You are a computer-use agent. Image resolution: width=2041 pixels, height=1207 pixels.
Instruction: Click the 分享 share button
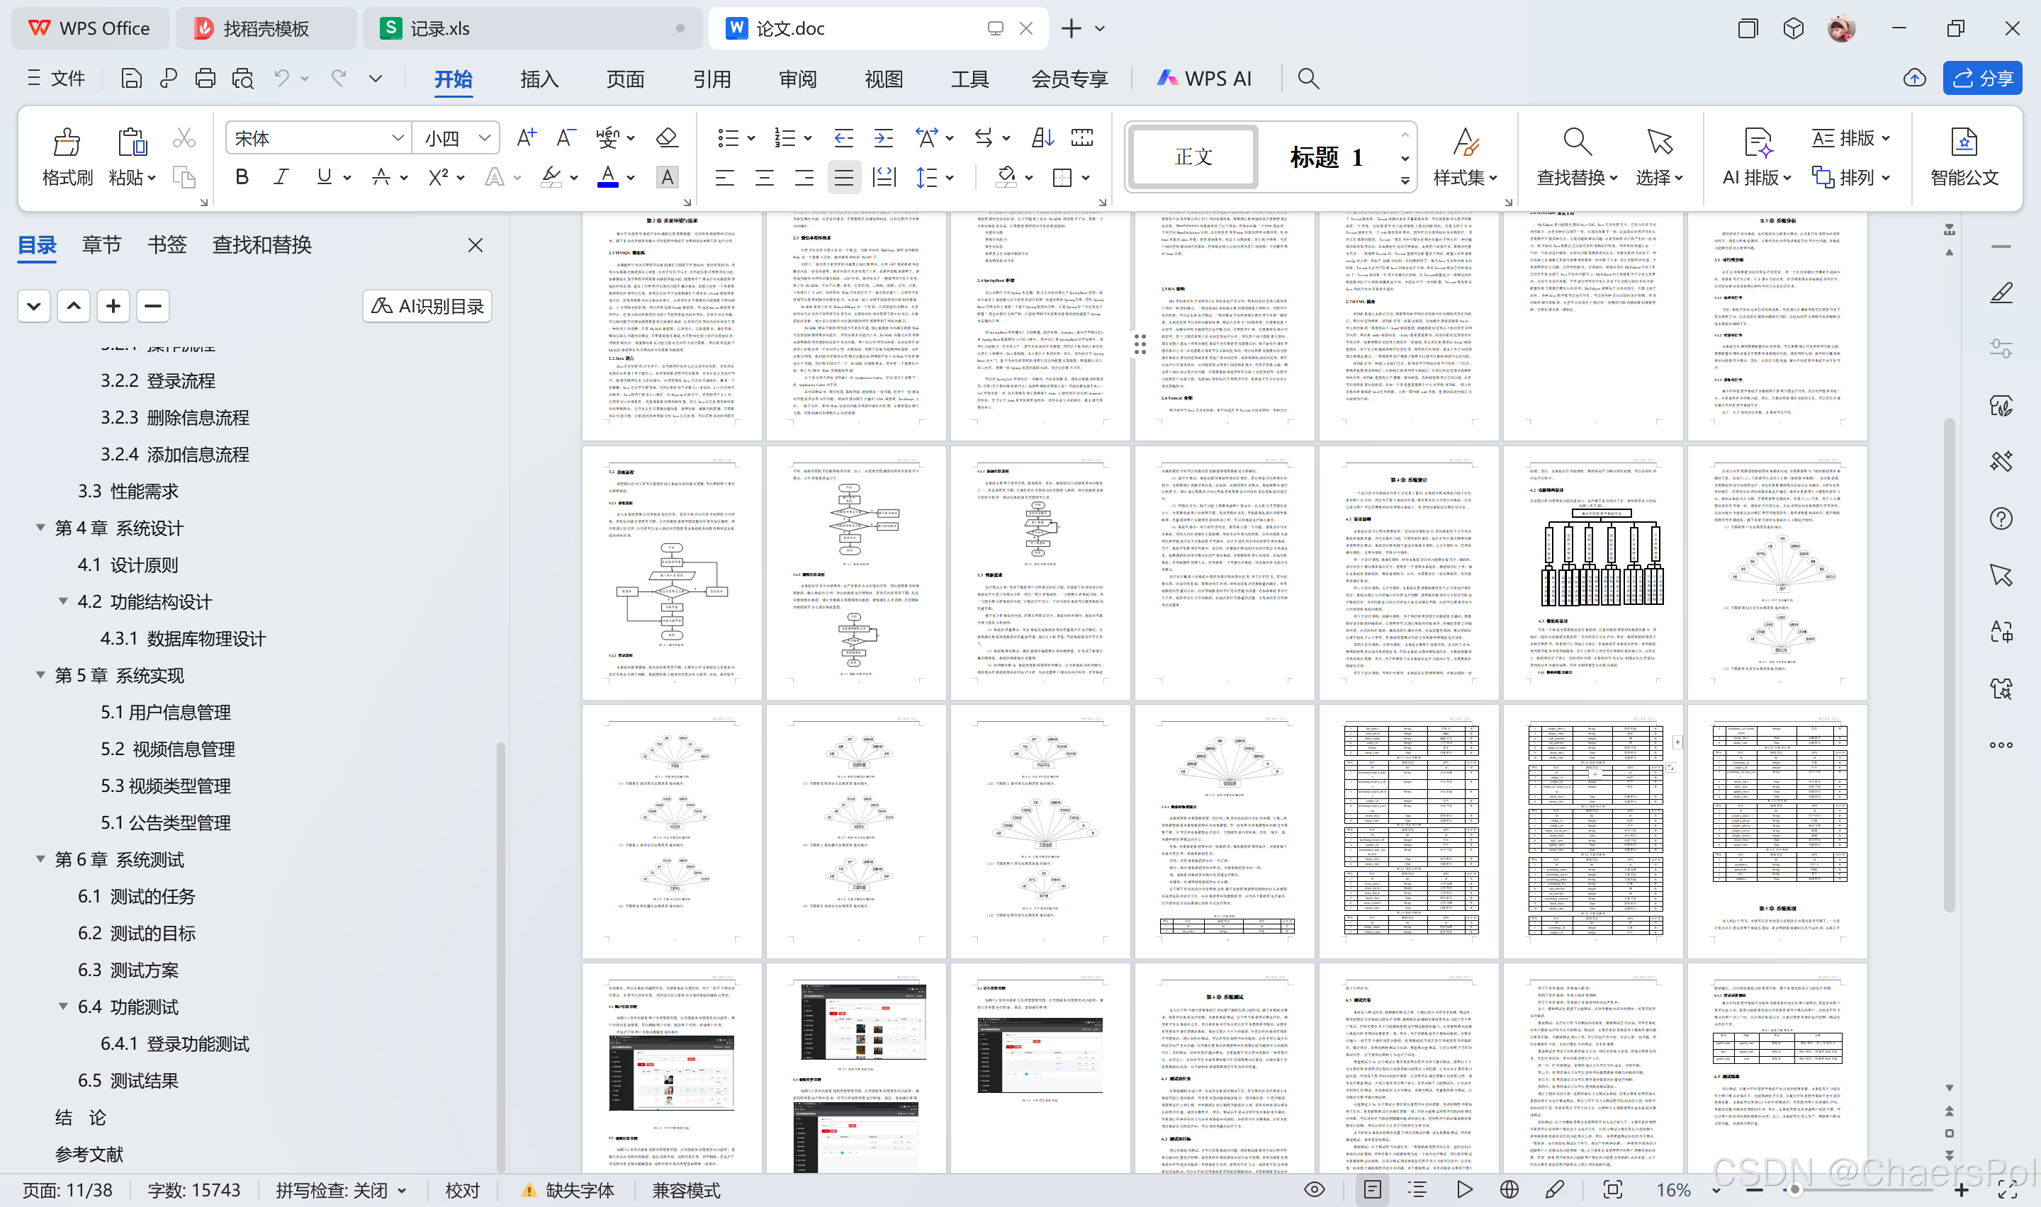pyautogui.click(x=1981, y=78)
